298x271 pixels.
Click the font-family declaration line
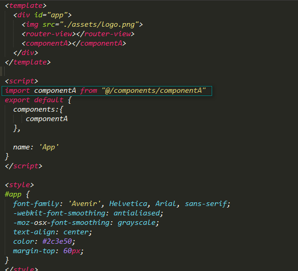(122, 204)
